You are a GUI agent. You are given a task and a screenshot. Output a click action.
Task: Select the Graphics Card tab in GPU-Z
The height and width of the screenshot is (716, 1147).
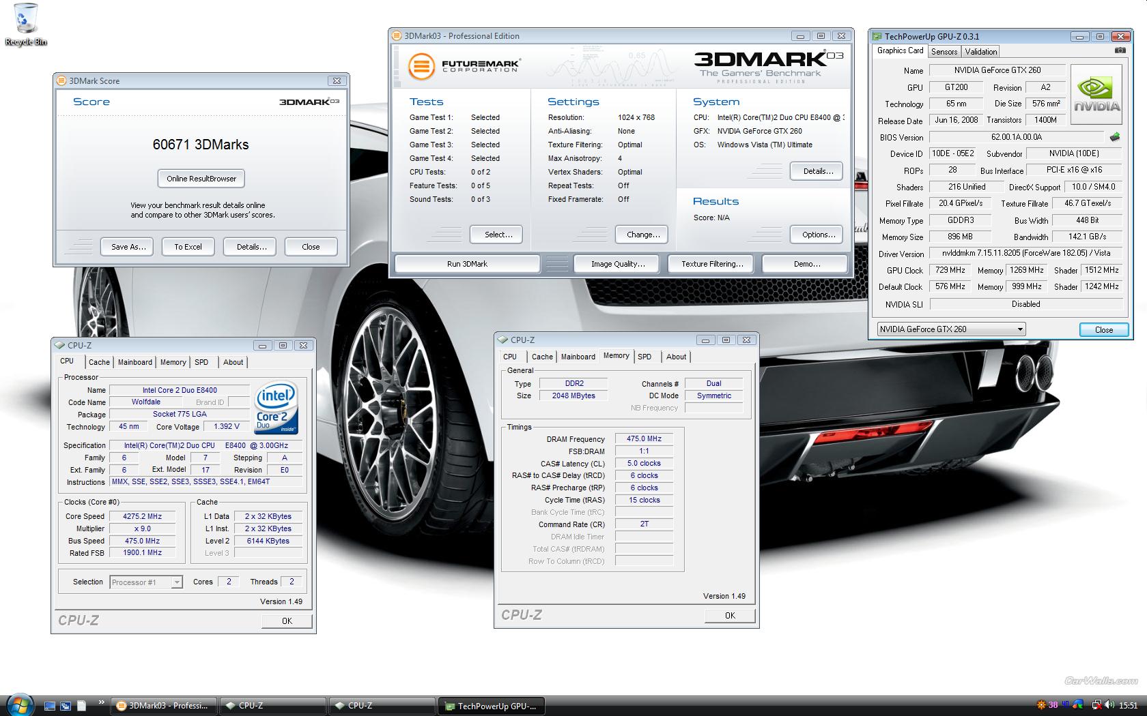click(900, 50)
